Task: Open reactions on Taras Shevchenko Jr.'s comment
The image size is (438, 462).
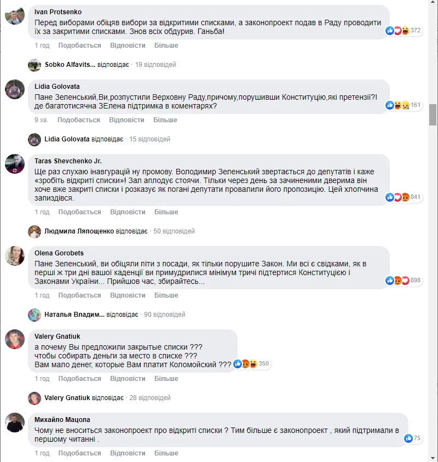Action: coord(397,197)
